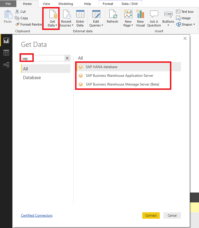This screenshot has width=199, height=228.
Task: Select the Database category
Action: 46,77
